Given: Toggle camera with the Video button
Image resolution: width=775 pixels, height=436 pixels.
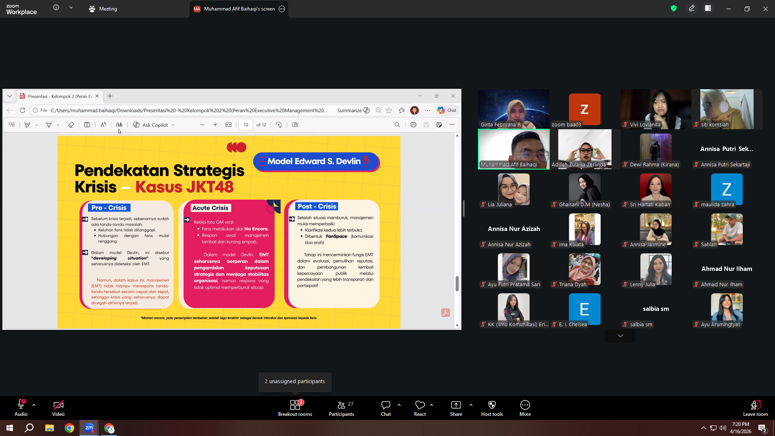Looking at the screenshot, I should point(58,408).
